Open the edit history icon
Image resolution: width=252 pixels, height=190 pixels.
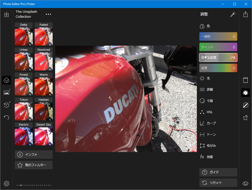[x=6, y=105]
